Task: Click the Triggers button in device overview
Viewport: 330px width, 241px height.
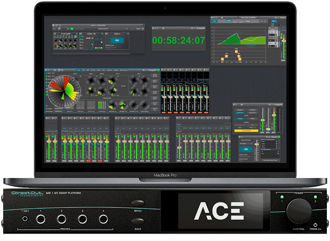Action: coord(138,29)
